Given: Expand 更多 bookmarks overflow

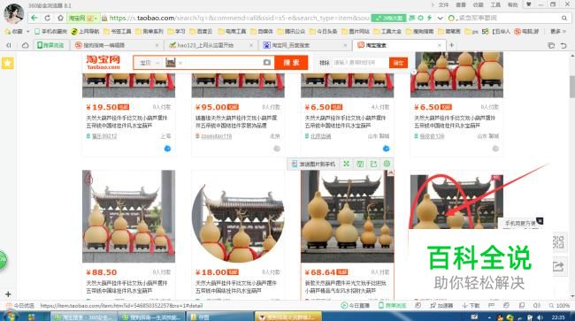Looking at the screenshot, I should point(558,32).
